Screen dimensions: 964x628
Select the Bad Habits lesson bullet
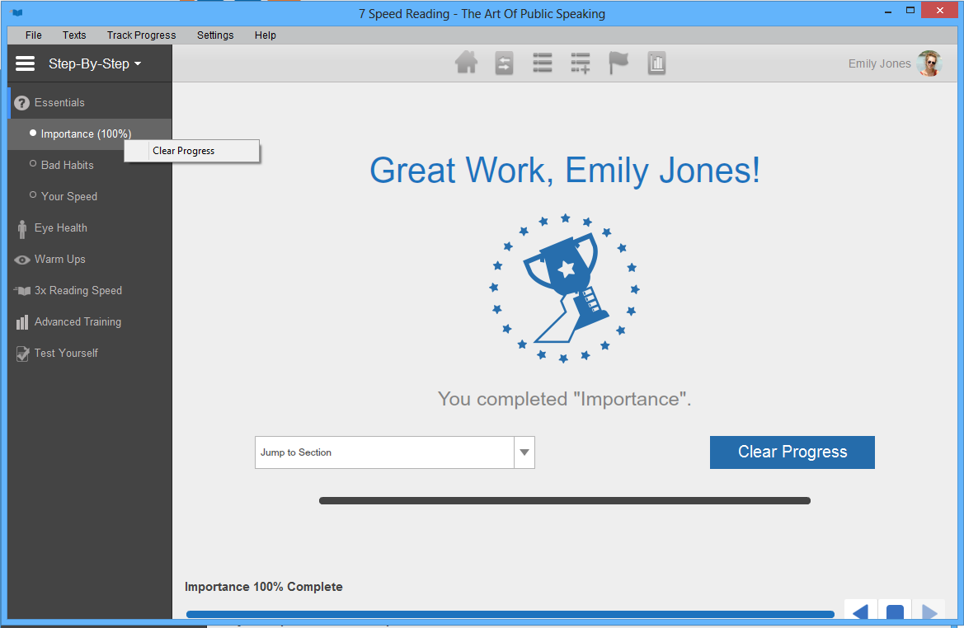pos(33,164)
